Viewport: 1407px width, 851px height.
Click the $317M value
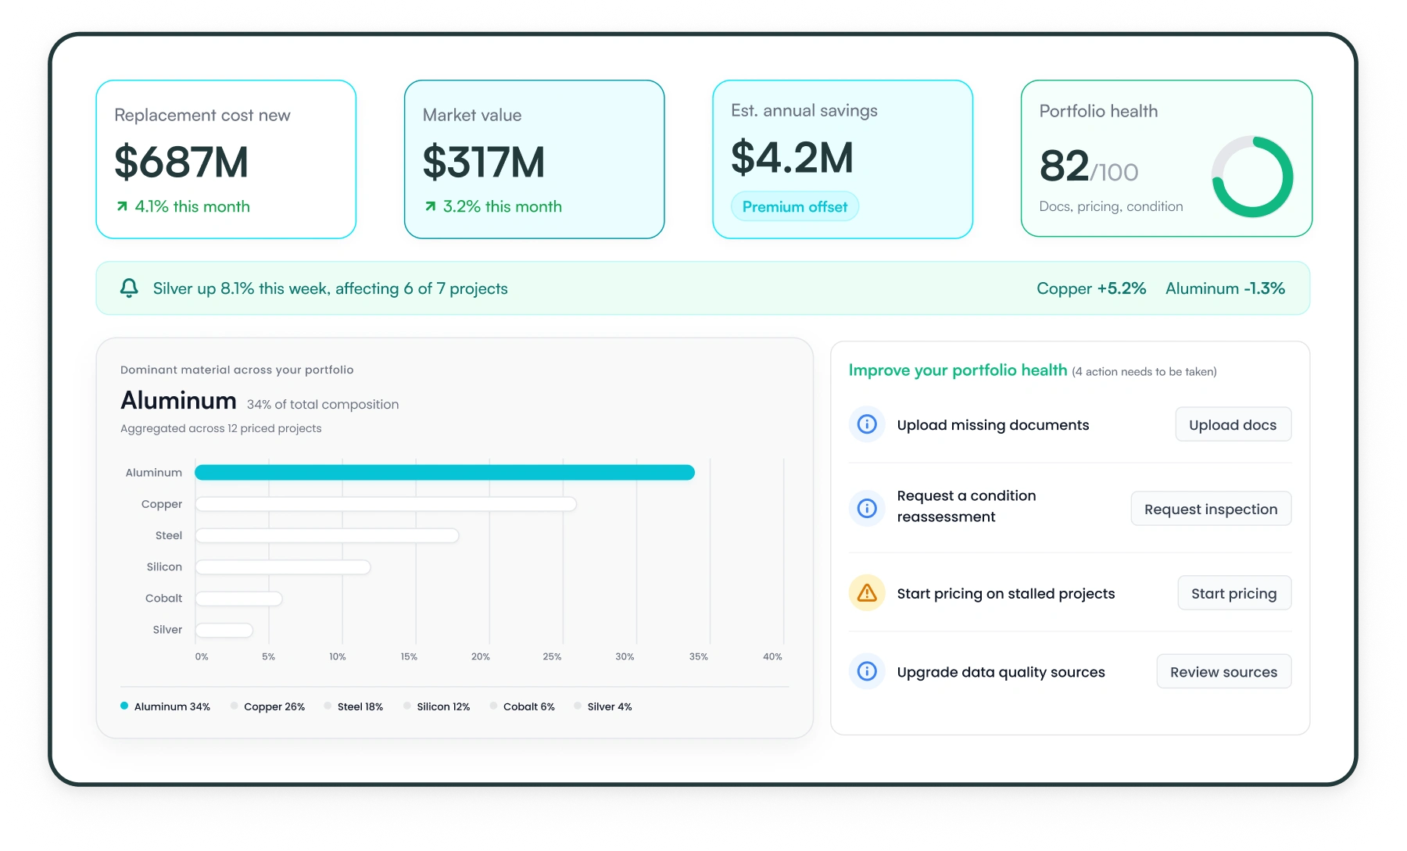[484, 162]
